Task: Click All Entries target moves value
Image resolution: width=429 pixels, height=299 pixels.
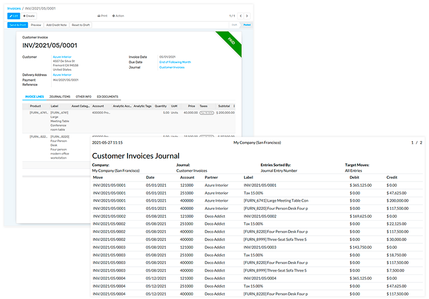Action: pos(353,171)
